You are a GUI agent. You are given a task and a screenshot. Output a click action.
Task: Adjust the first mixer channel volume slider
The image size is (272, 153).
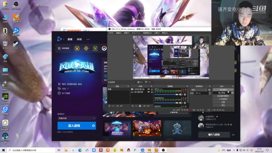166,95
